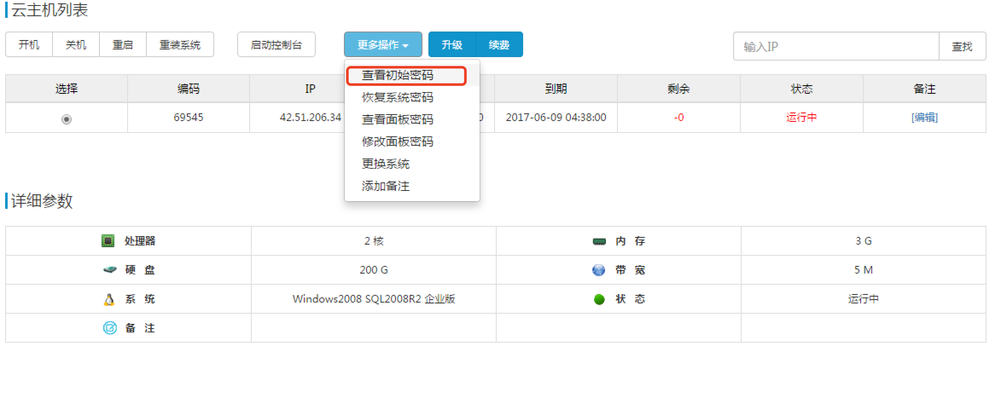Viewport: 1007px width, 404px height.
Task: Click the 详细参数 section heading
Action: click(42, 201)
